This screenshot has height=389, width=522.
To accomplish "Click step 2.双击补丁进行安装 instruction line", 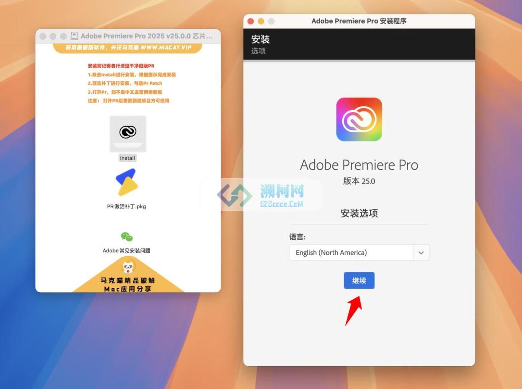I will pyautogui.click(x=125, y=83).
